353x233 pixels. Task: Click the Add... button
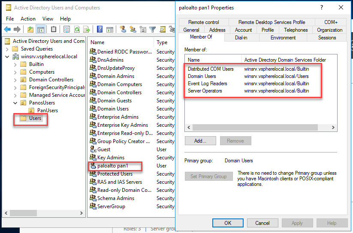[200, 140]
